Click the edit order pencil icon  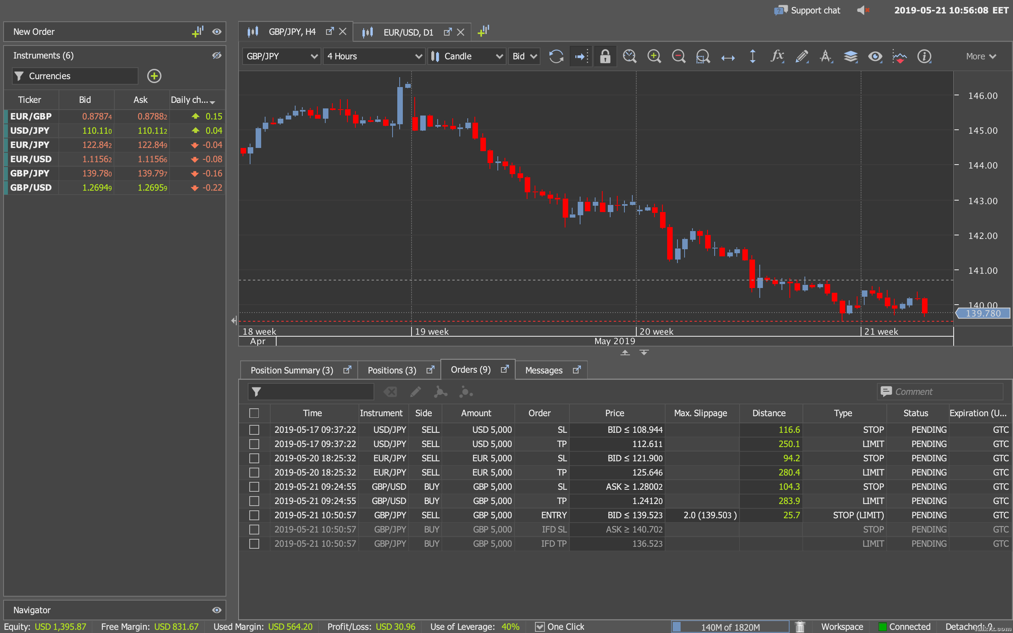point(415,392)
